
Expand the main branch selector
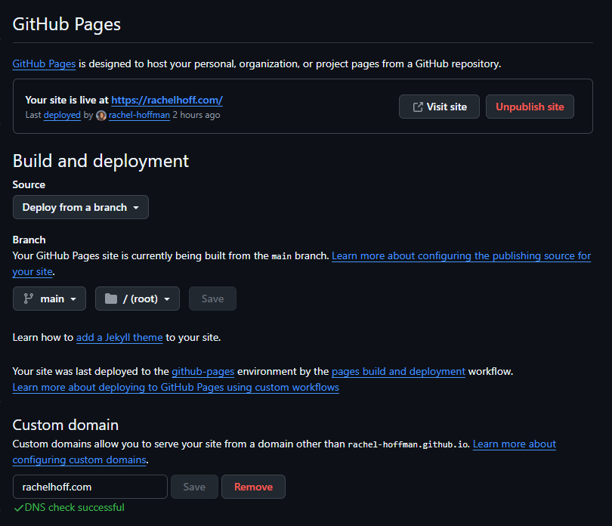pyautogui.click(x=50, y=299)
